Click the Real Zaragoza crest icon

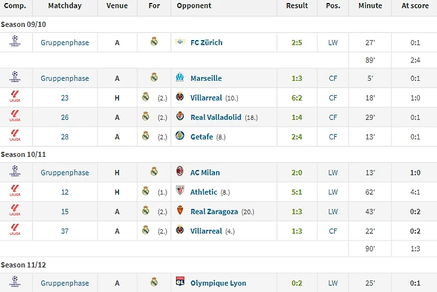pos(180,210)
